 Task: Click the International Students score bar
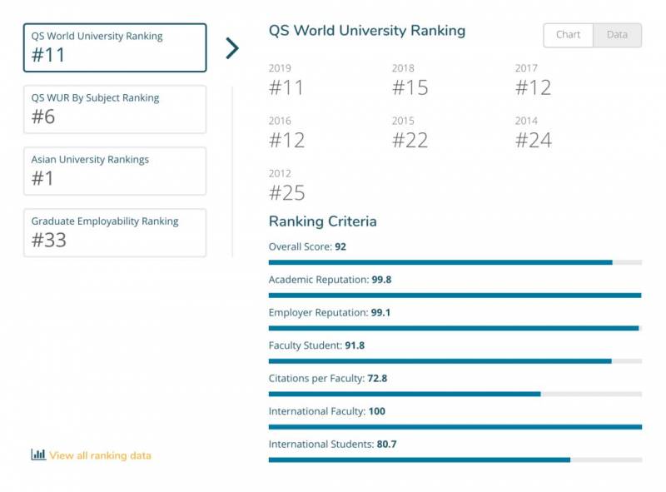tap(455, 460)
